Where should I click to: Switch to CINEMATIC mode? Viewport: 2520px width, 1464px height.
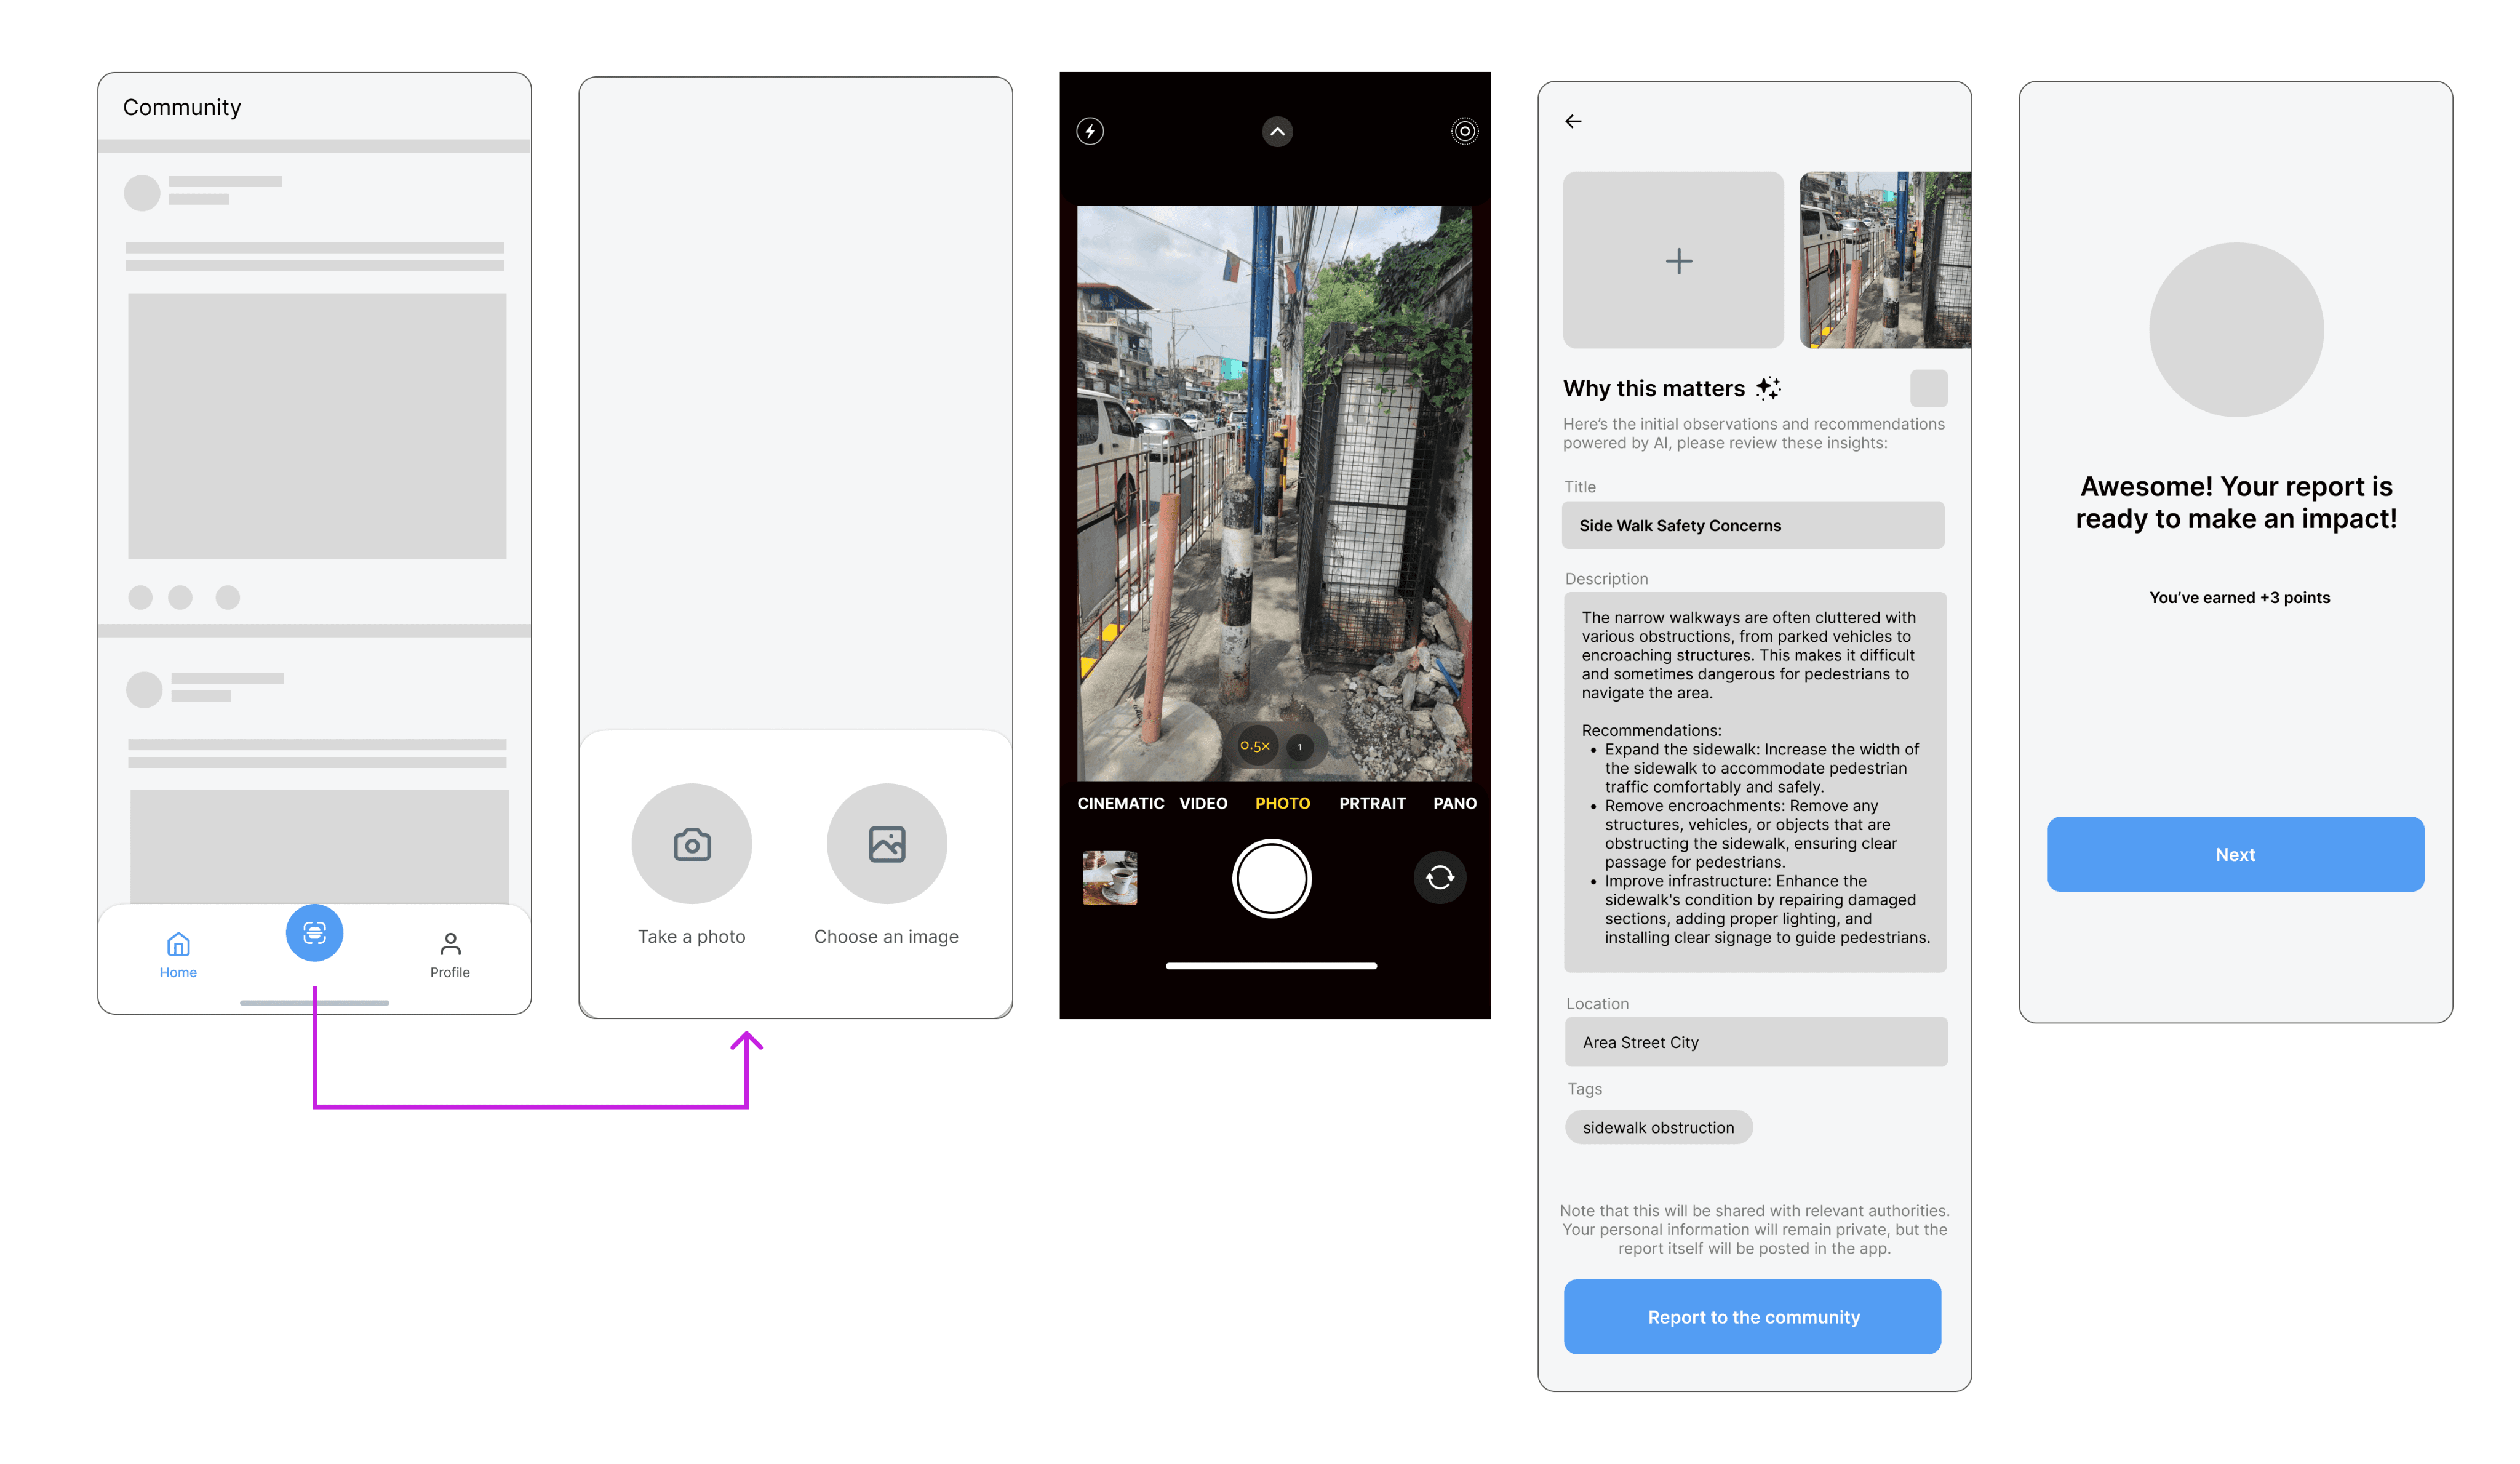click(x=1120, y=802)
